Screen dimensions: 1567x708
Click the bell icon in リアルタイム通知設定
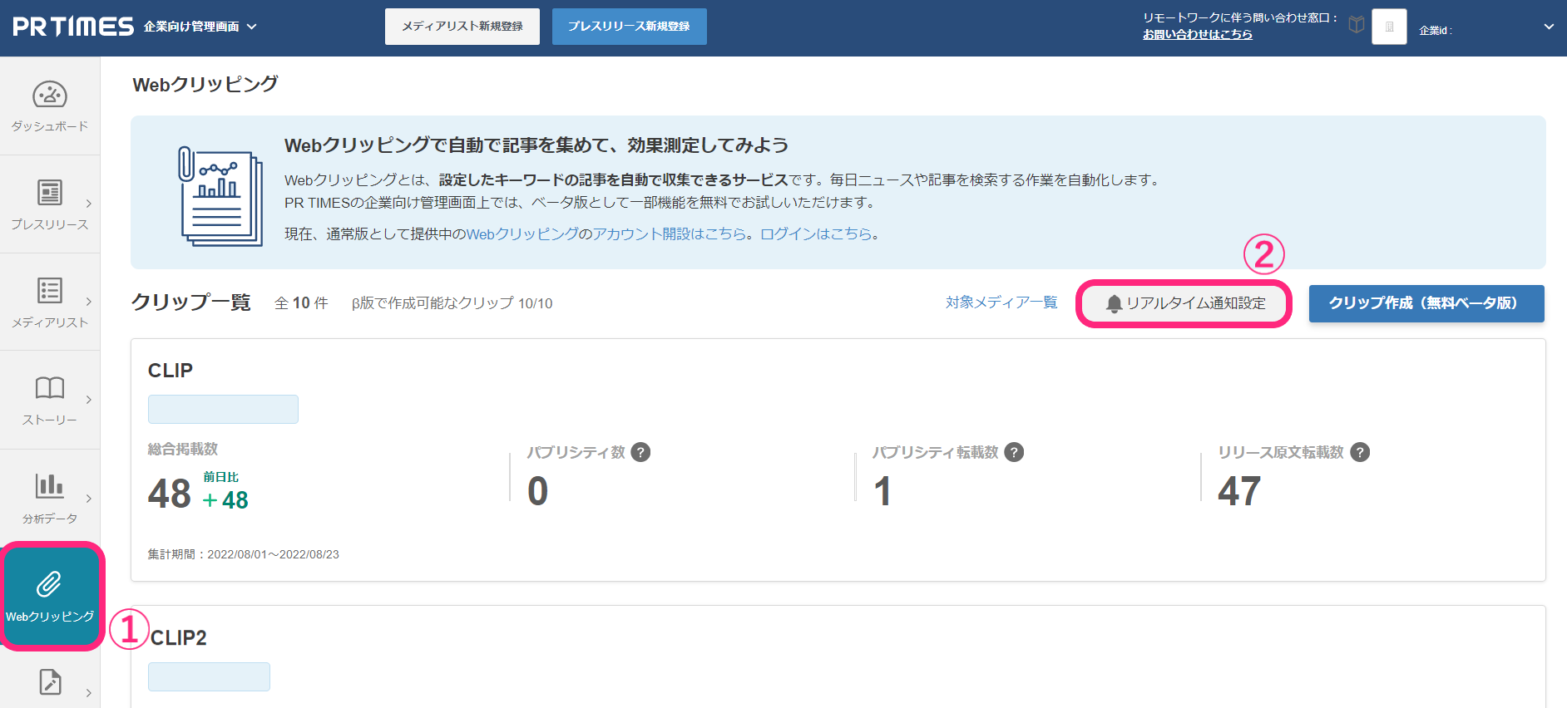point(1114,304)
